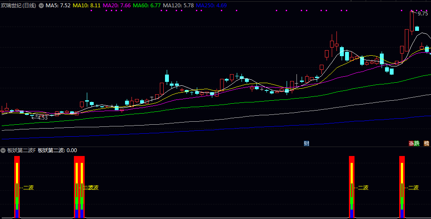
Task: Click the first 二波 label at far left
Action: (28, 188)
